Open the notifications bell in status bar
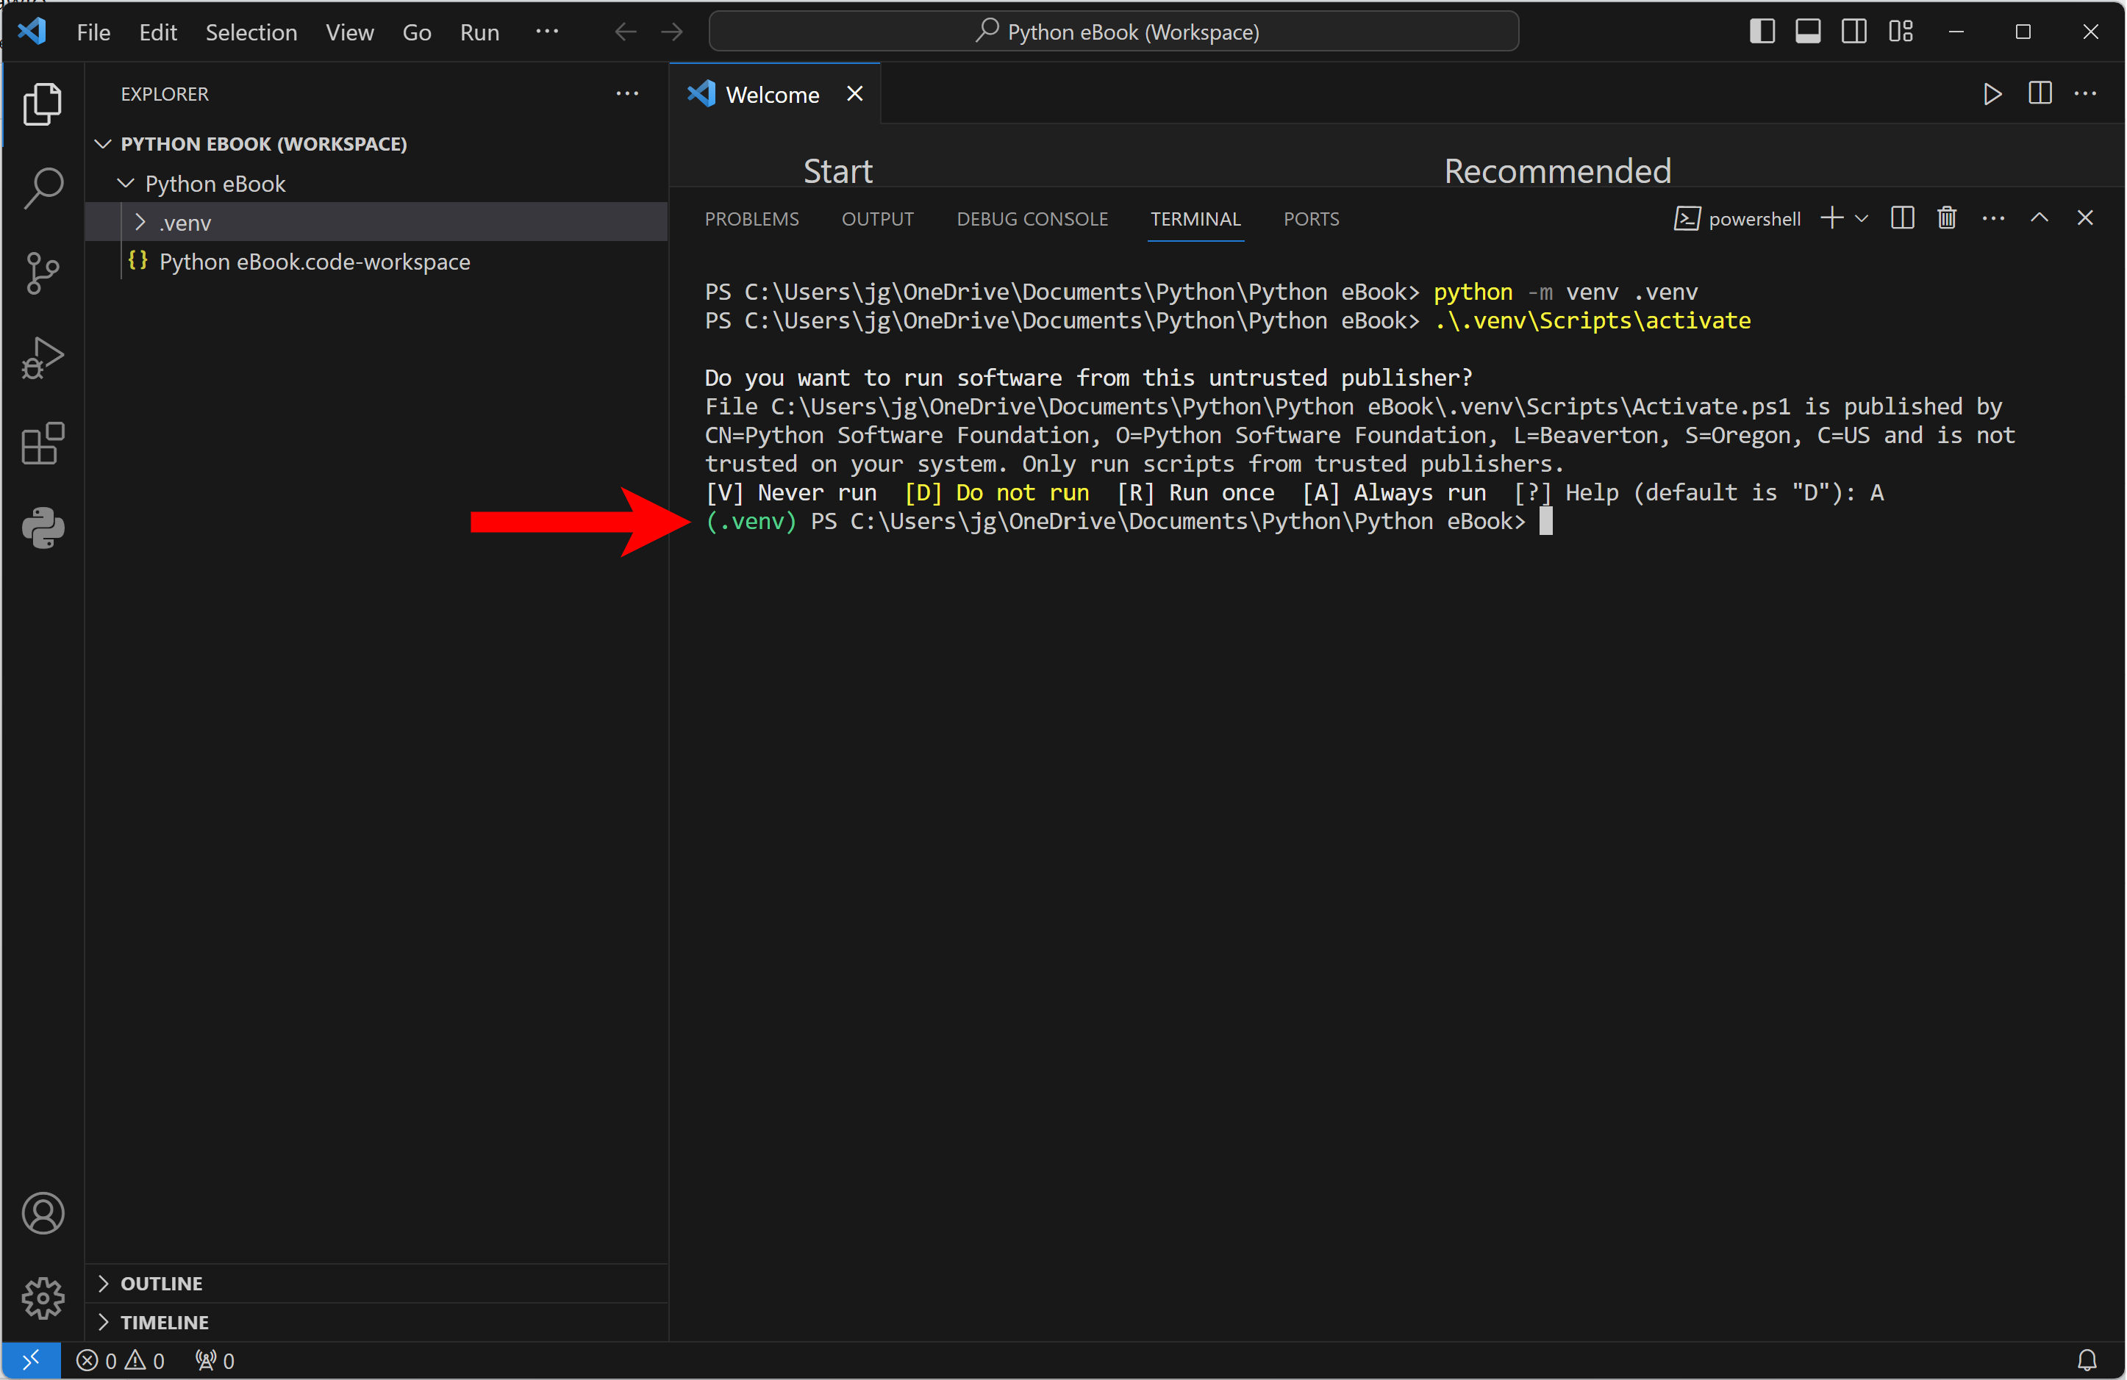This screenshot has height=1380, width=2127. click(x=2086, y=1359)
